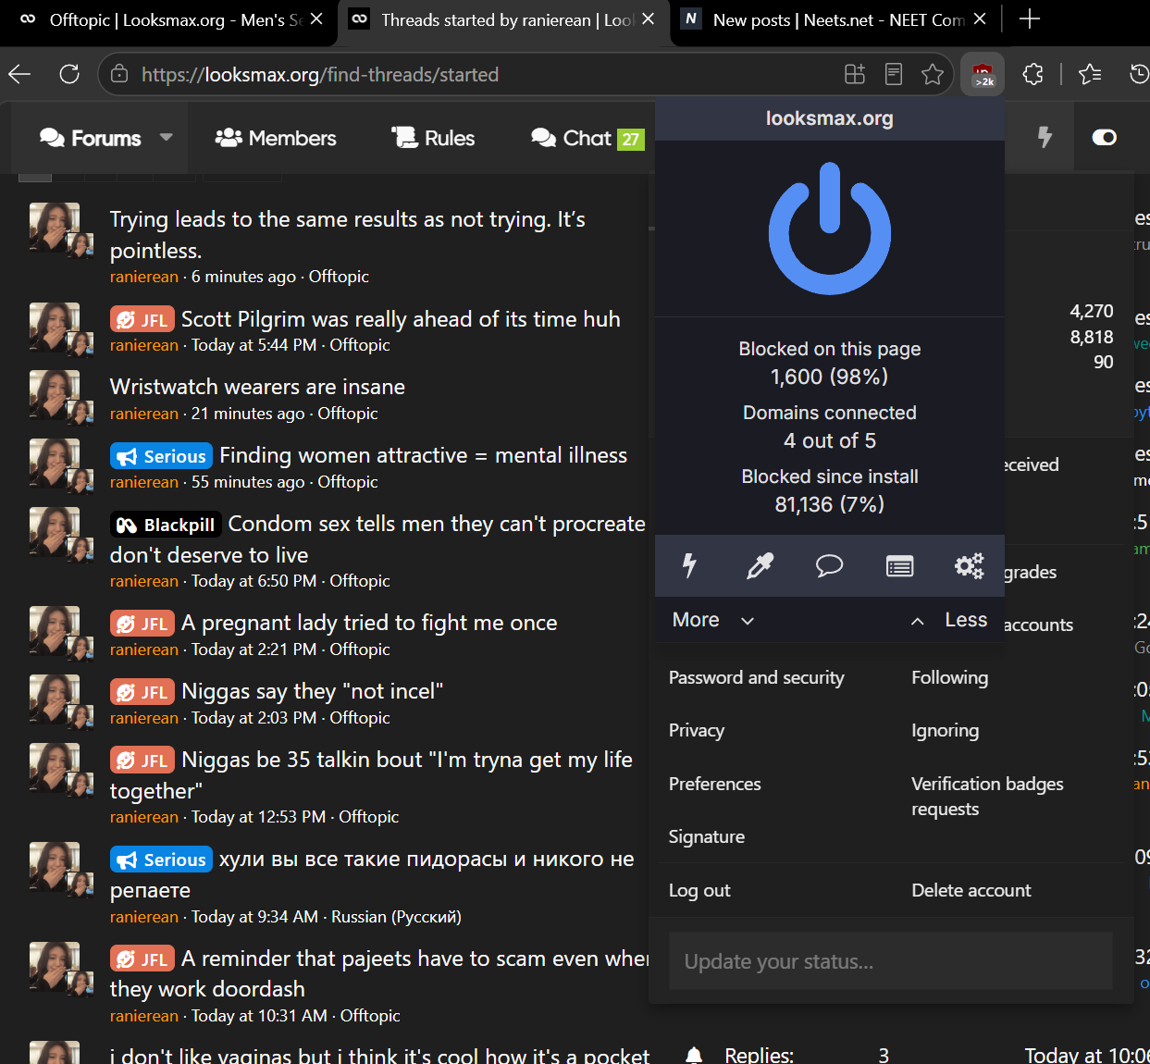Open uBlock report issue chat bubble
Viewport: 1150px width, 1064px height.
[x=830, y=565]
